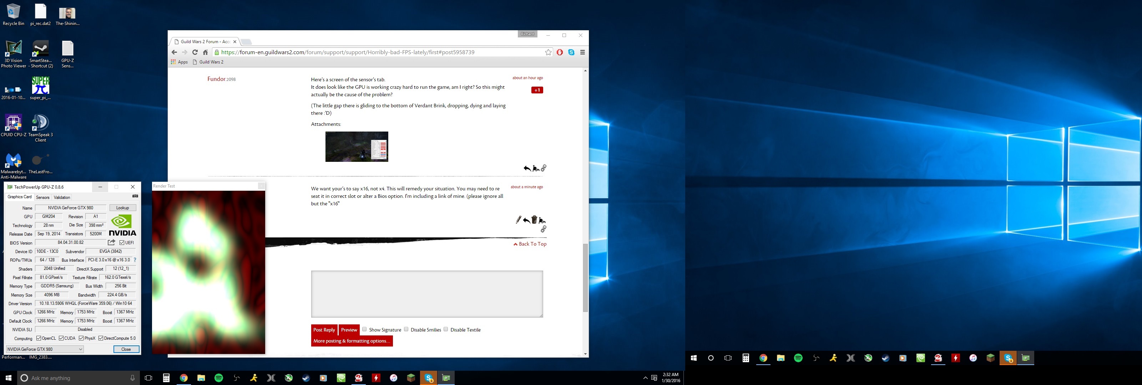Click the NVIDIA logo in GPU-Z
The height and width of the screenshot is (385, 1142).
click(122, 225)
